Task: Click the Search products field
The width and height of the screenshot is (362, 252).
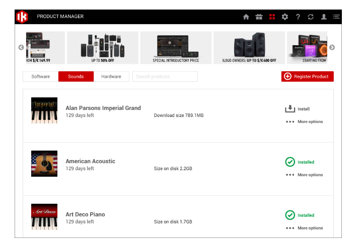Action: pos(165,77)
